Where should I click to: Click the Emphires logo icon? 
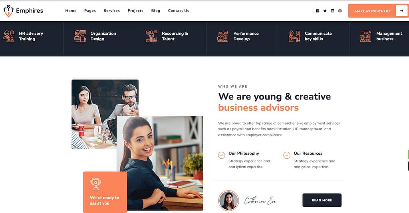(x=8, y=11)
